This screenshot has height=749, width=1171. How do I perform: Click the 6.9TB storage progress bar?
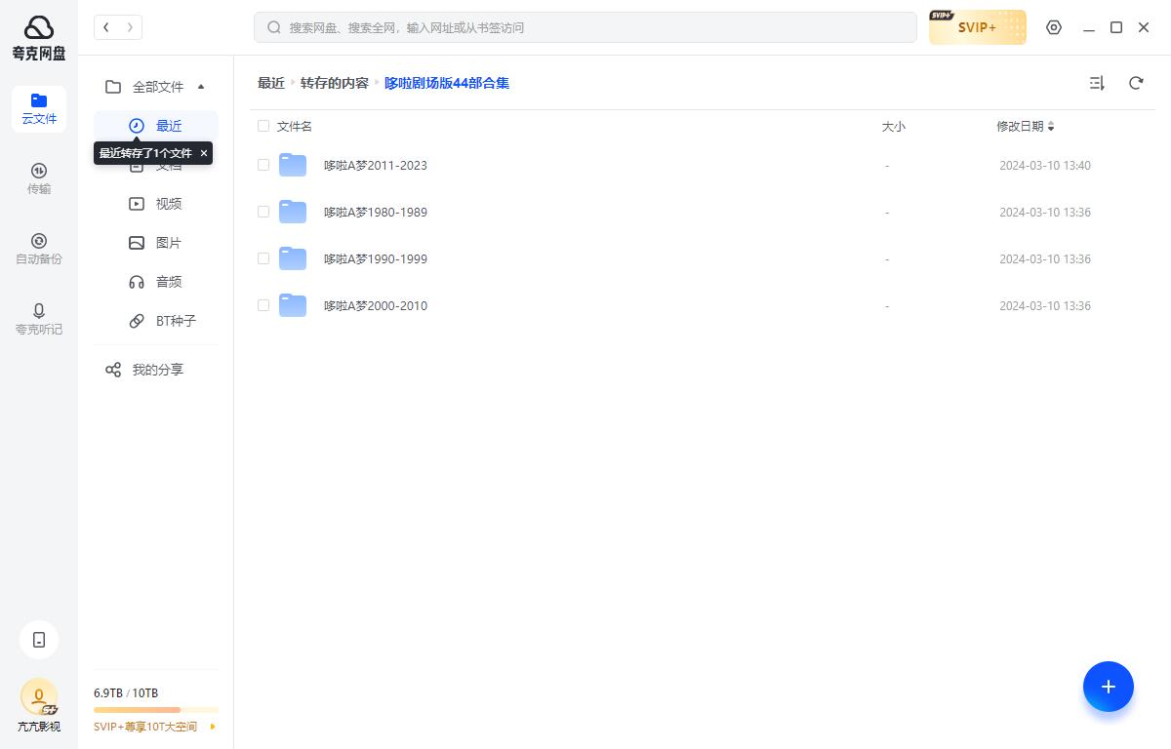click(156, 709)
